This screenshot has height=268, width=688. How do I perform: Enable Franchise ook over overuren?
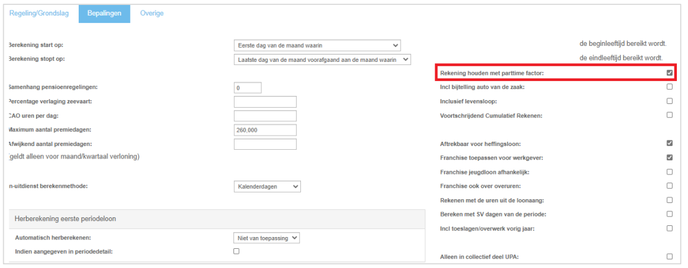(x=669, y=186)
